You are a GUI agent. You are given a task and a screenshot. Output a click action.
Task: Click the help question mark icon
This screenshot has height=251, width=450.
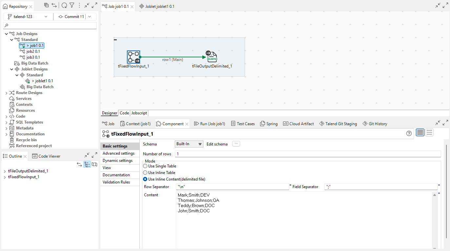point(409,133)
